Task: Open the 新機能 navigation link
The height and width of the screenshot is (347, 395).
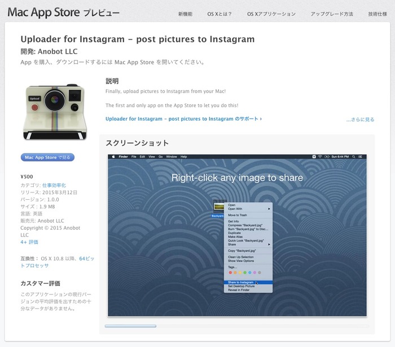Action: click(x=185, y=14)
